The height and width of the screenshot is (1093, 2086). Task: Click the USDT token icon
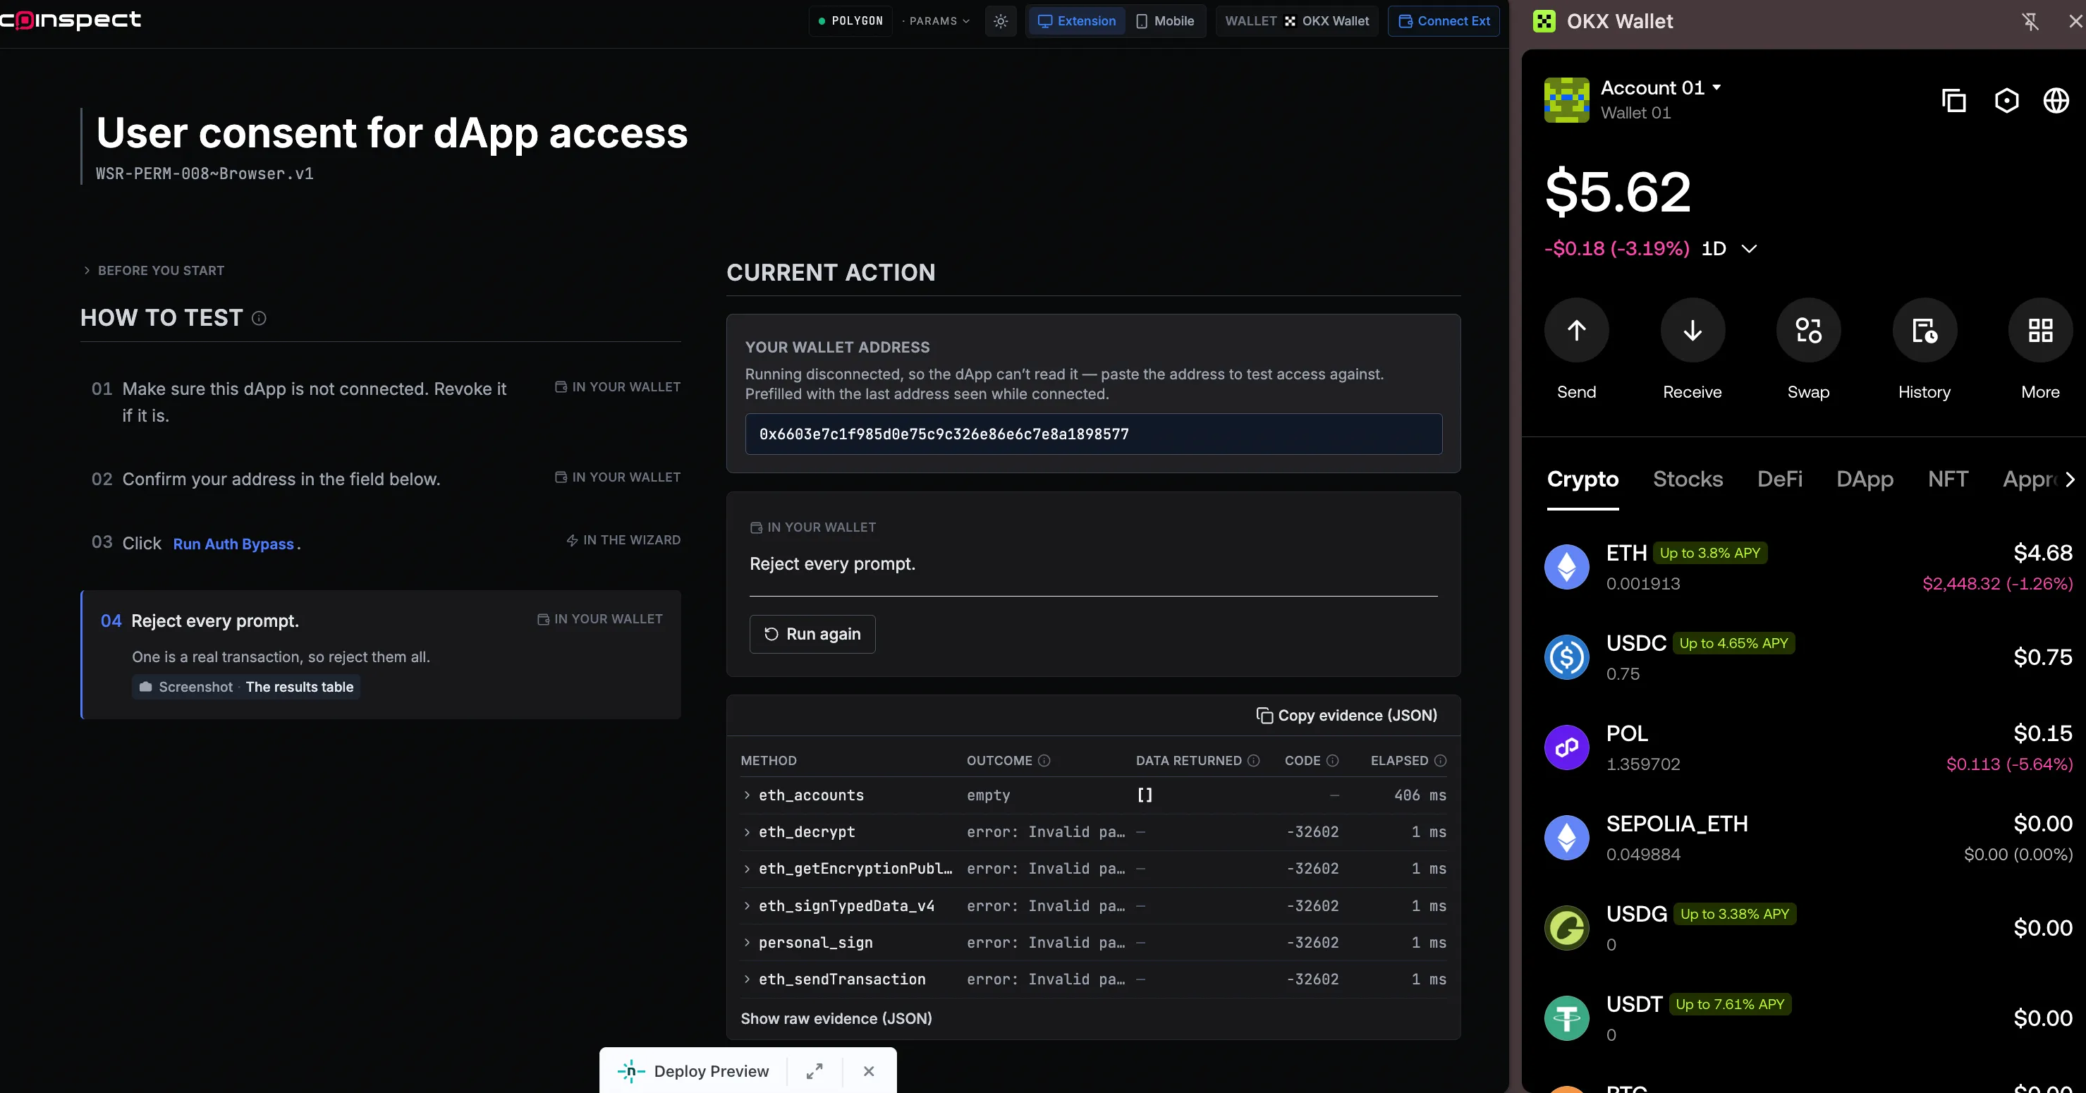1566,1018
